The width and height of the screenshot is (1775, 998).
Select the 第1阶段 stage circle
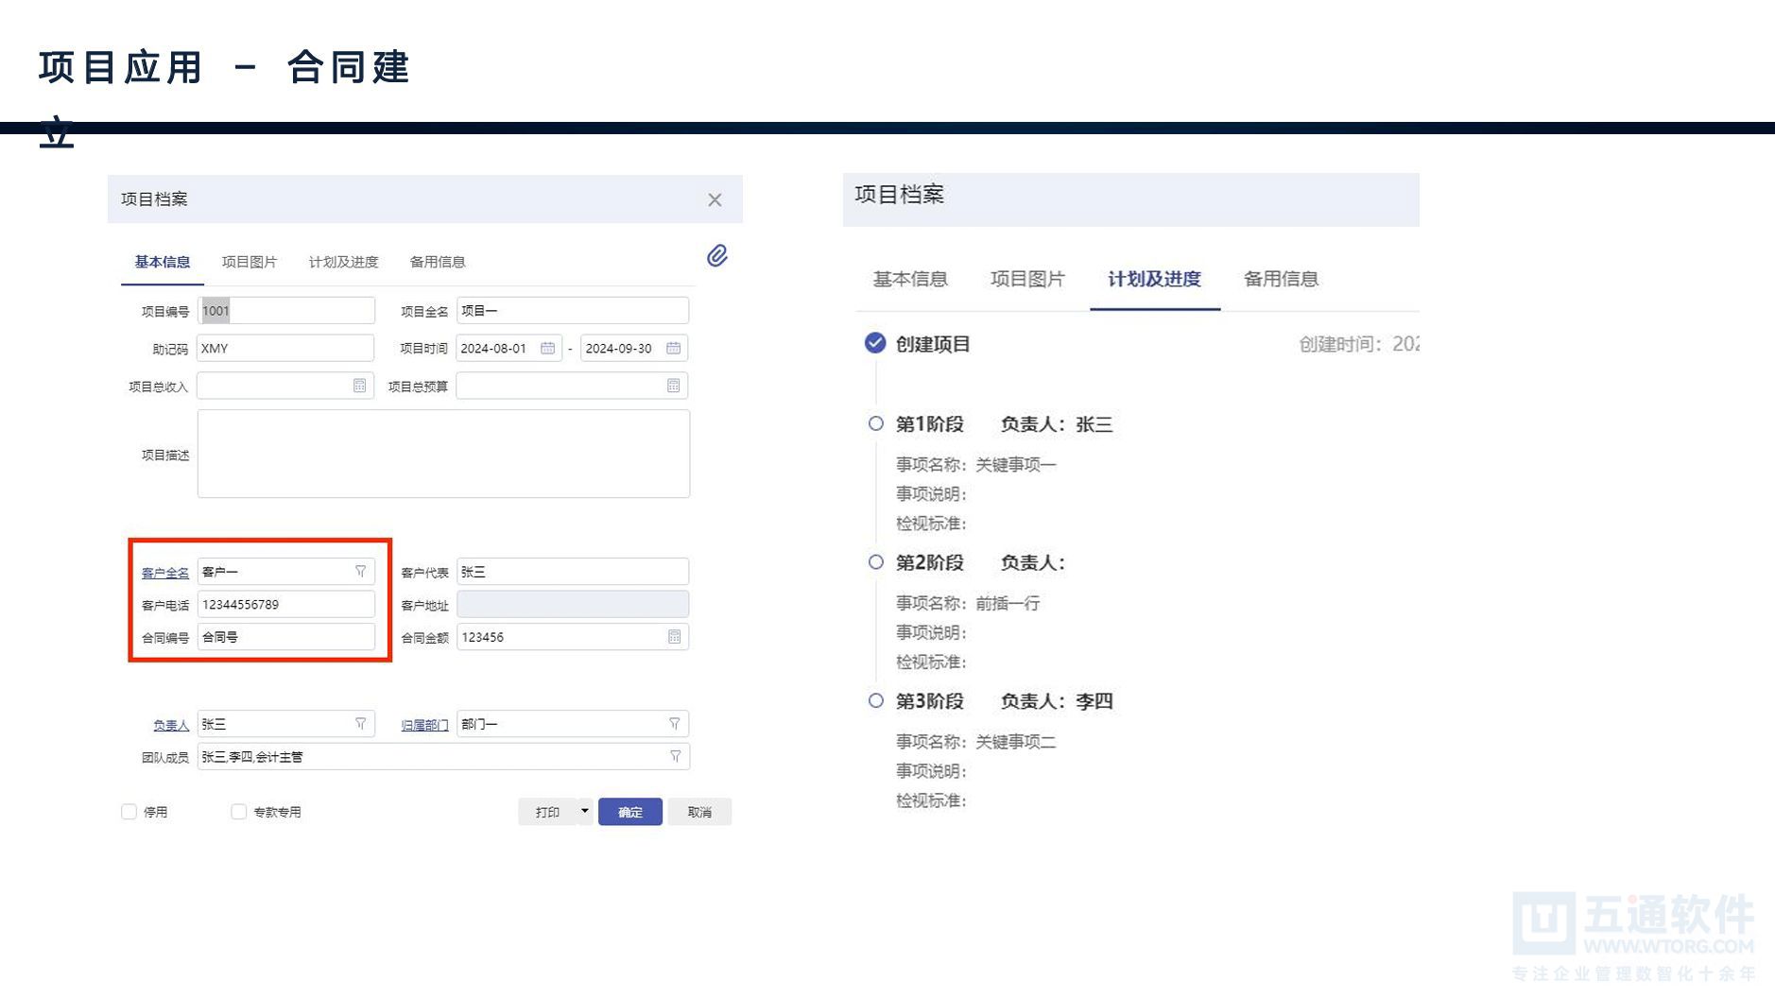pos(876,423)
